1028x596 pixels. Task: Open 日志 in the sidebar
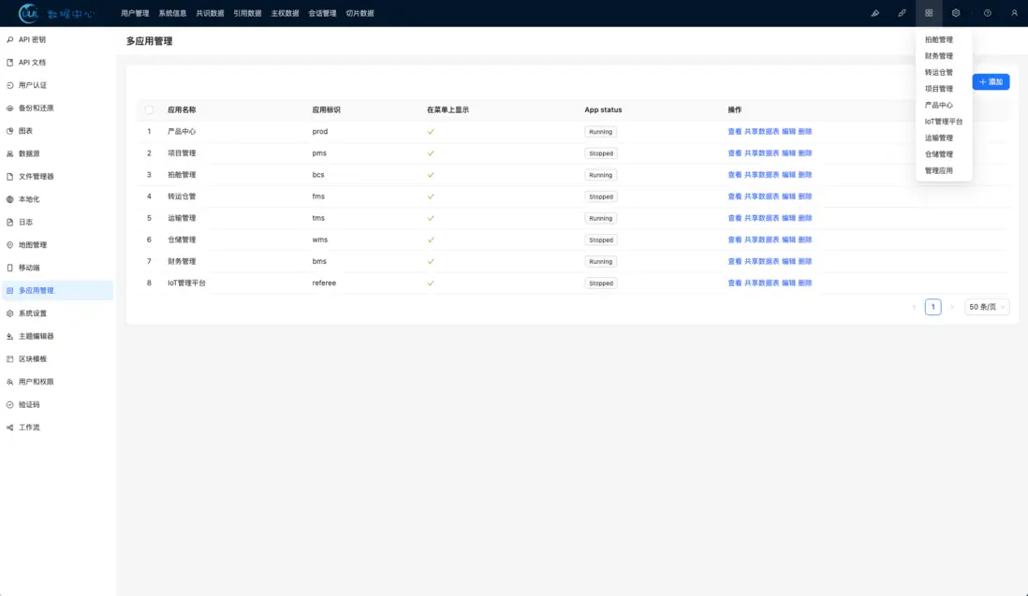tap(58, 222)
